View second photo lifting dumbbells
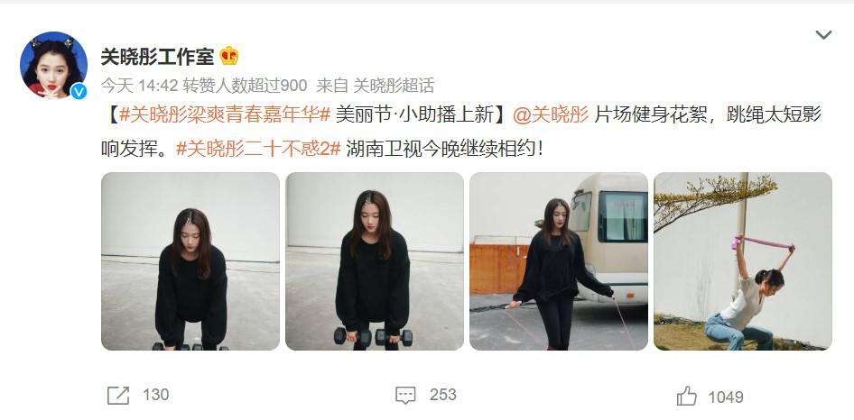This screenshot has width=854, height=420. (375, 261)
